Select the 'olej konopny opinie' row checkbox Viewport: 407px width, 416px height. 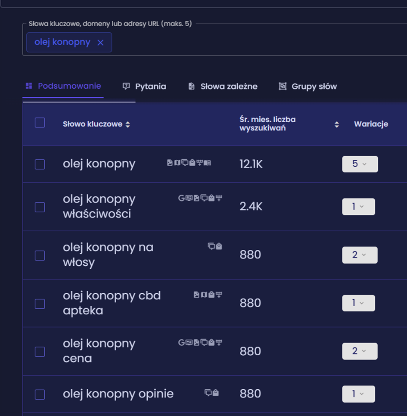(x=40, y=394)
